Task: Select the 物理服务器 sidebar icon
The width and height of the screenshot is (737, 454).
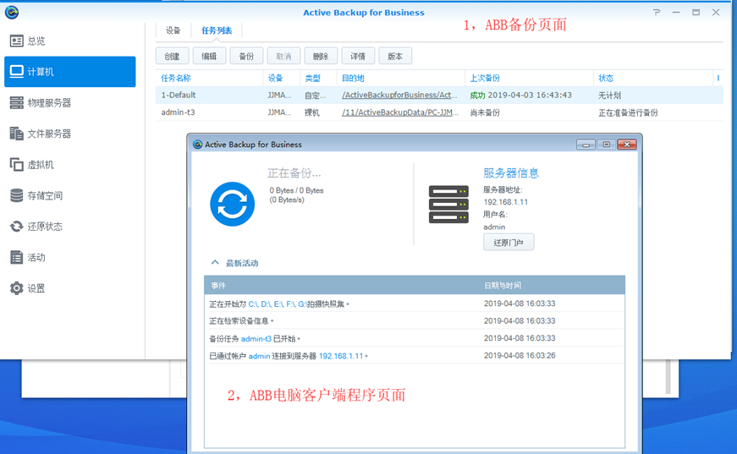Action: tap(16, 103)
